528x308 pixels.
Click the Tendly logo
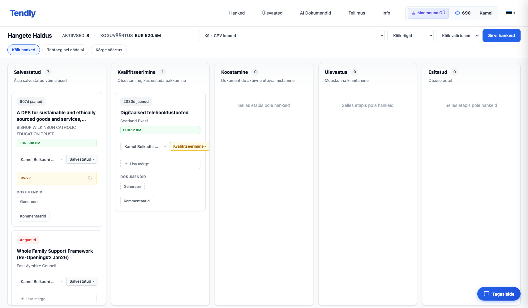click(23, 13)
